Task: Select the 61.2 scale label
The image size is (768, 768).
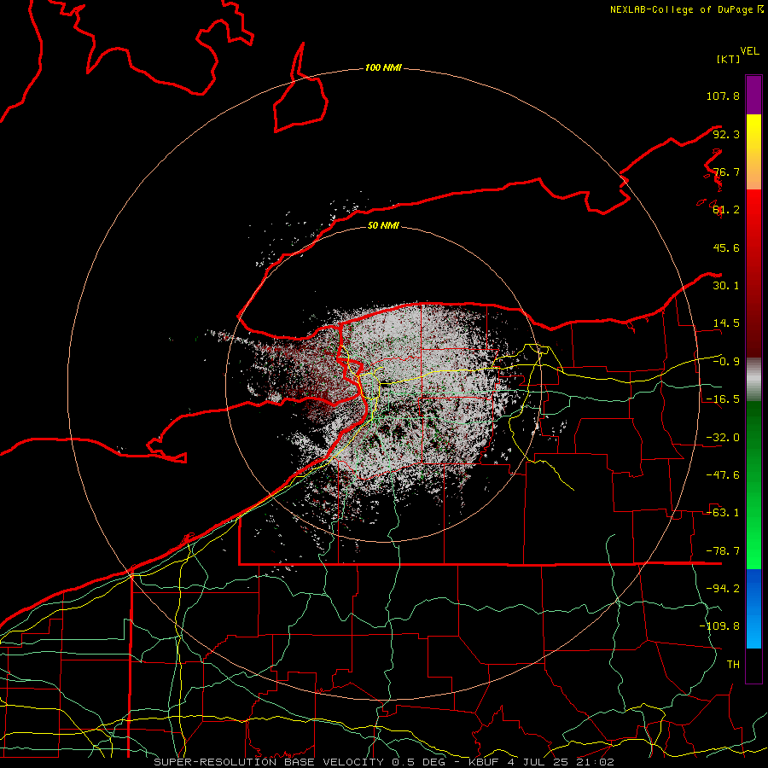Action: [x=726, y=210]
